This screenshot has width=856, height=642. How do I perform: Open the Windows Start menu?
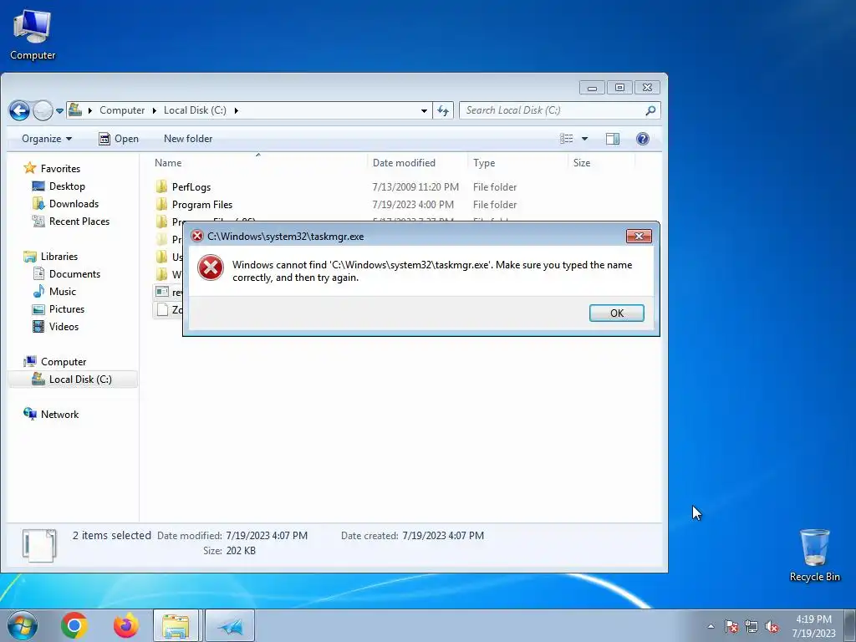22,625
